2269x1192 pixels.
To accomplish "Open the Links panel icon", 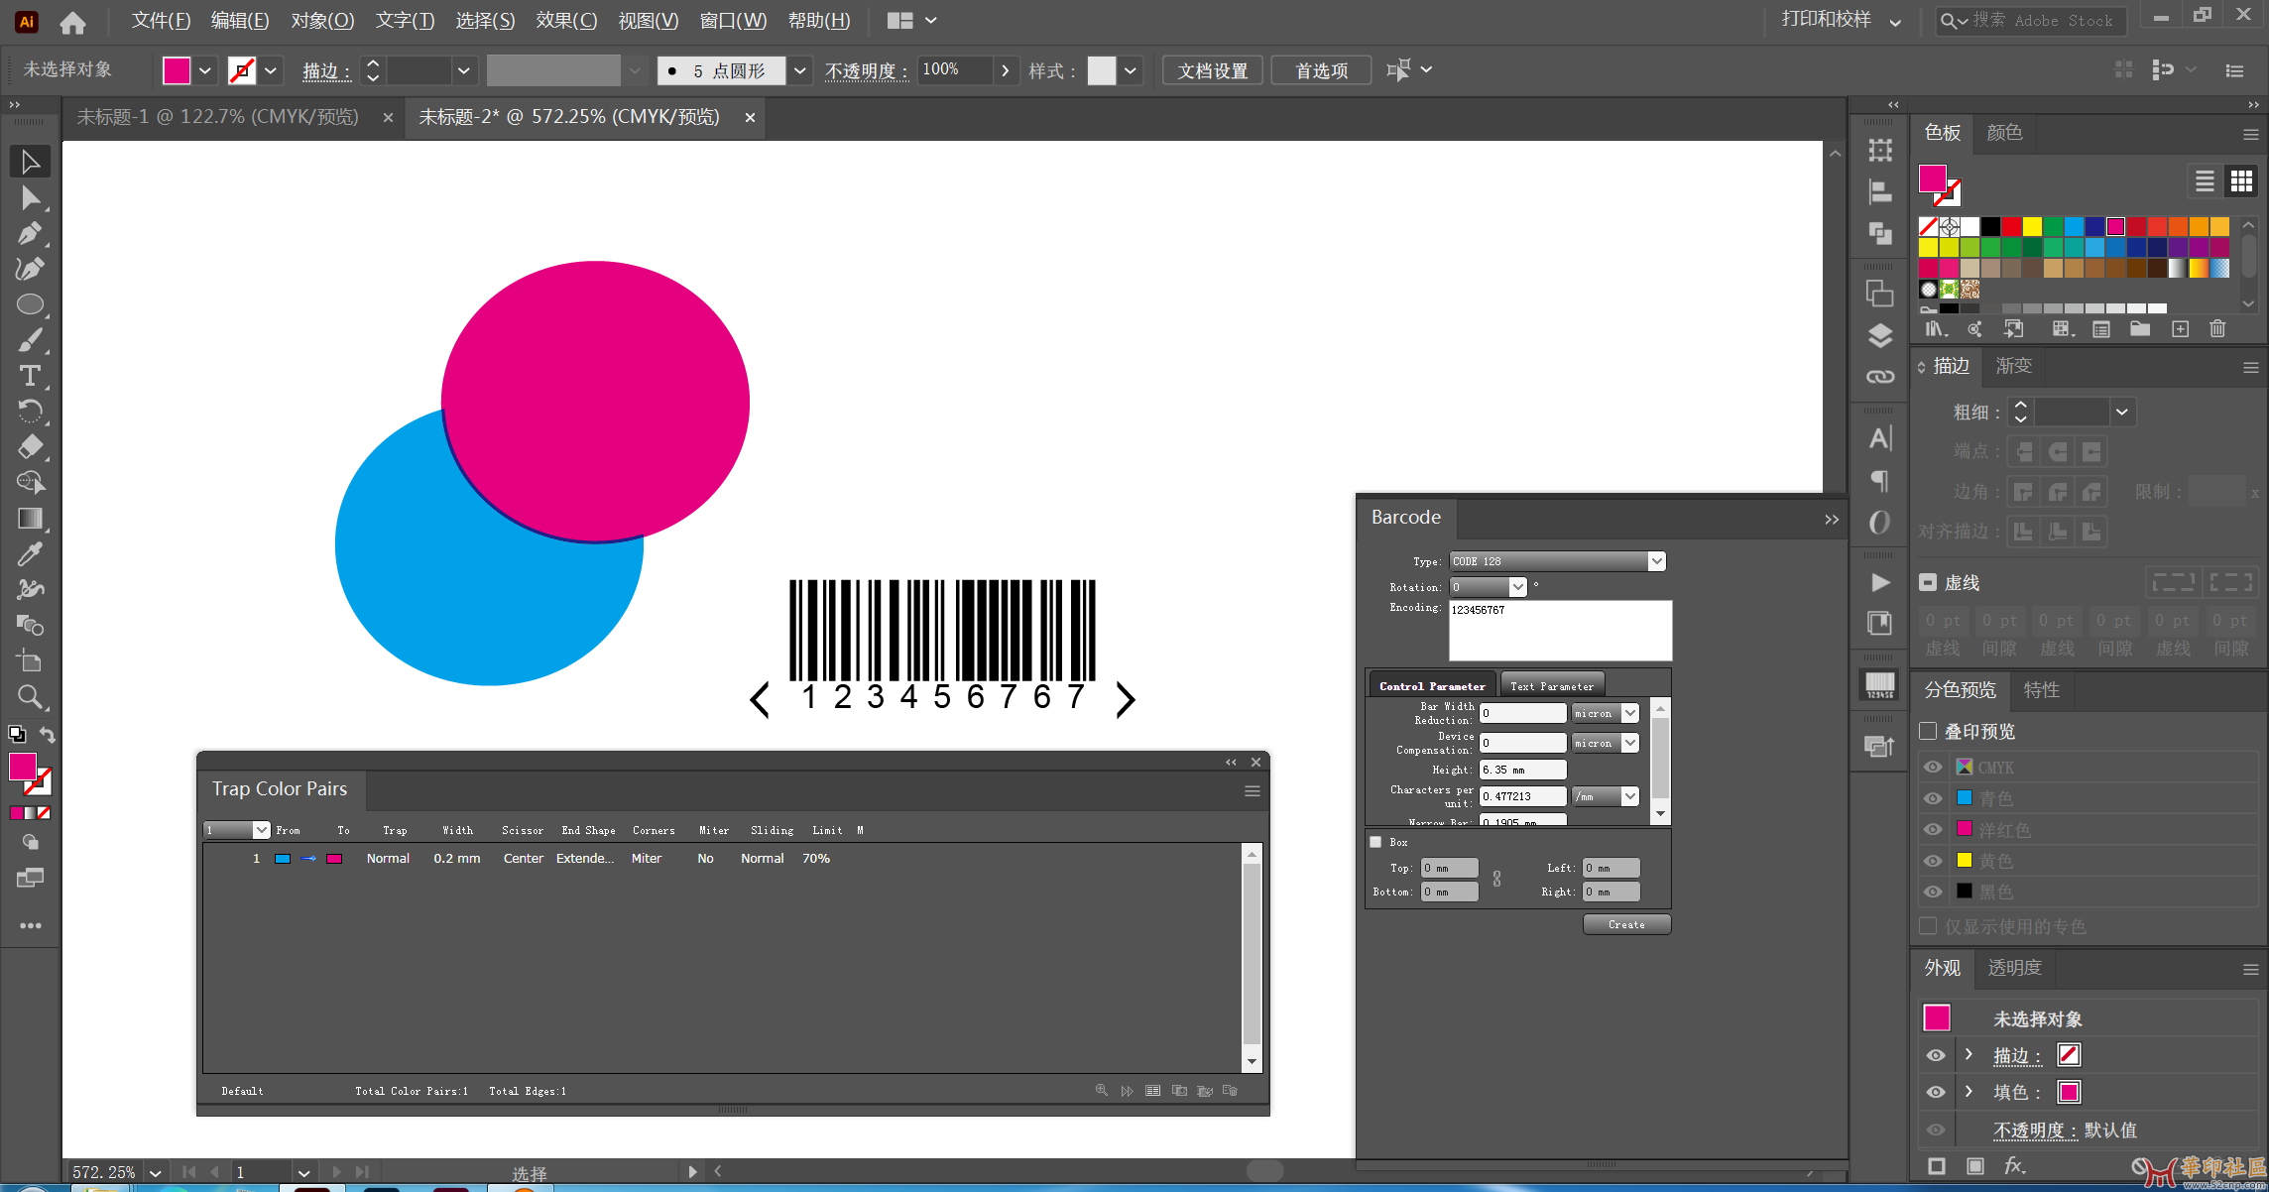I will coord(1880,377).
